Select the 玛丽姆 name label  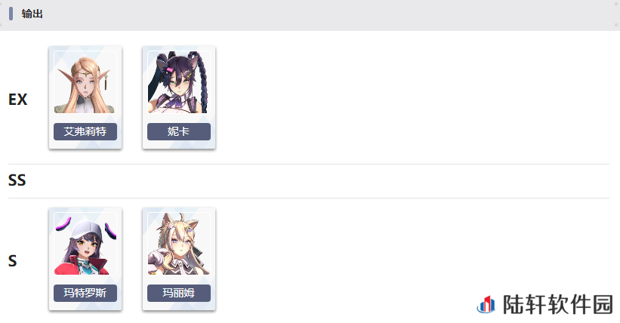(x=179, y=293)
